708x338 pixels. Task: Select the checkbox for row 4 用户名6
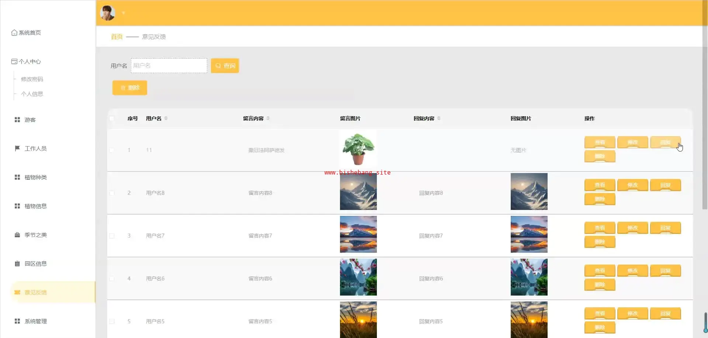[x=112, y=279]
